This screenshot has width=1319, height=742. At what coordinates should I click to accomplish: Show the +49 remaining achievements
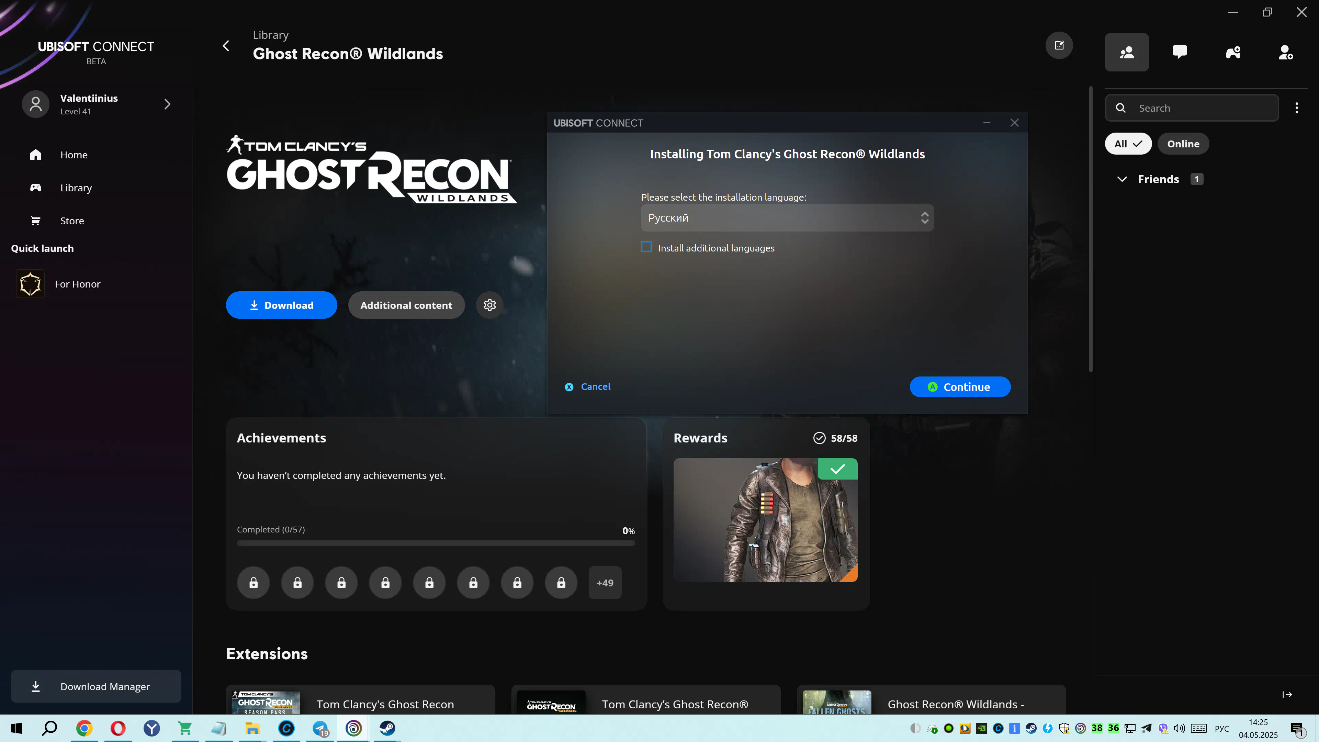(605, 583)
